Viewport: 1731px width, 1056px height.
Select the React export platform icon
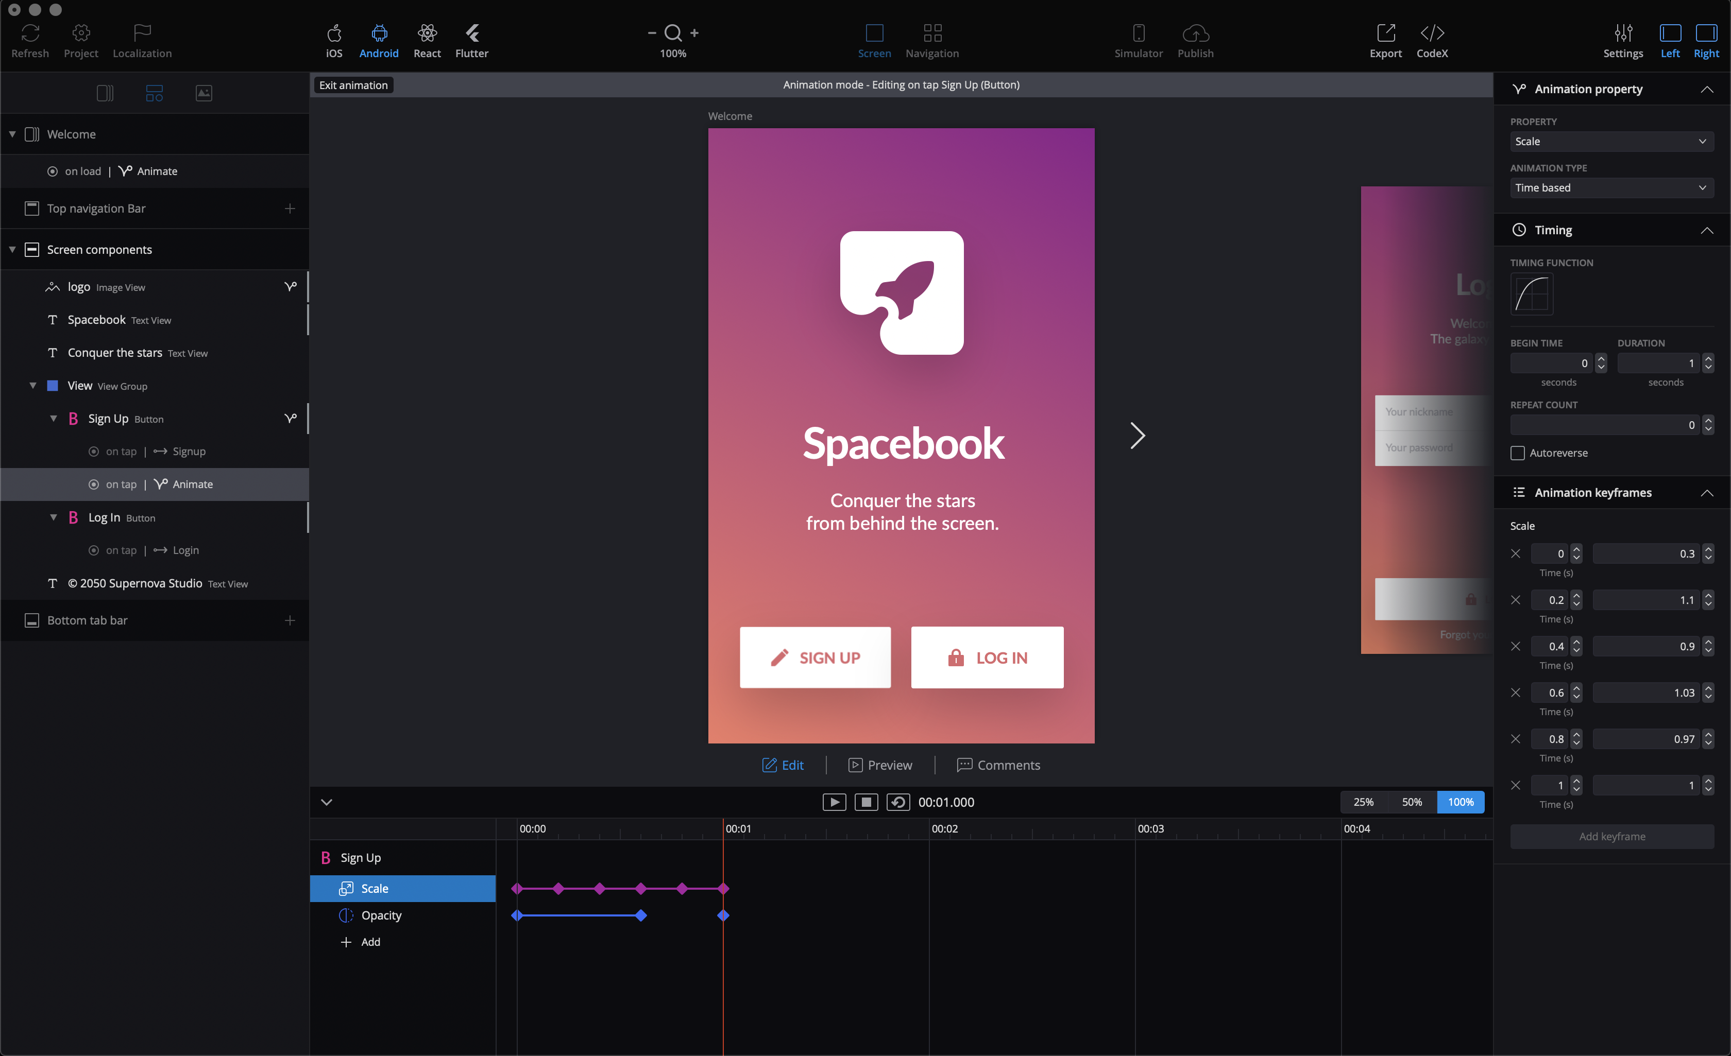coord(427,33)
